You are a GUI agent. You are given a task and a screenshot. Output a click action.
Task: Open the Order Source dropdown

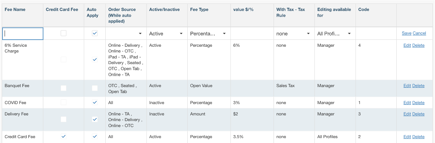(x=126, y=34)
